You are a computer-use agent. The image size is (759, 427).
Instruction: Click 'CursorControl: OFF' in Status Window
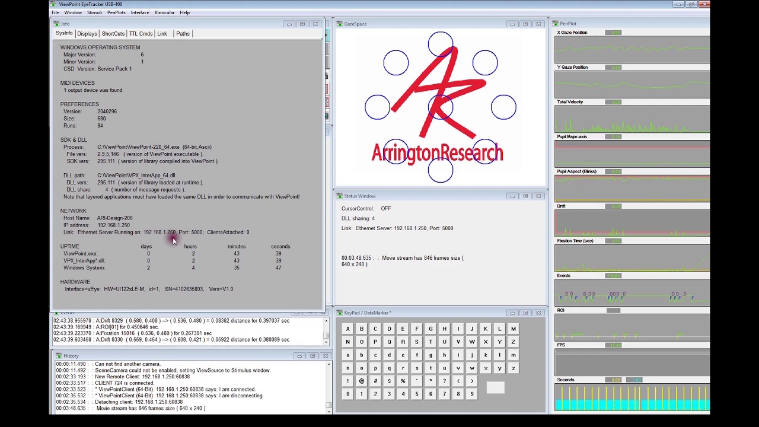tap(366, 209)
